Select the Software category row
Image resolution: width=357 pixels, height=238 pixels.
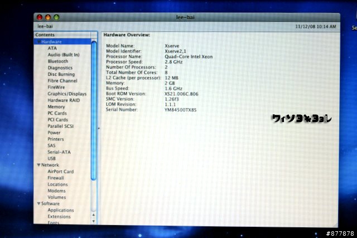(x=62, y=203)
